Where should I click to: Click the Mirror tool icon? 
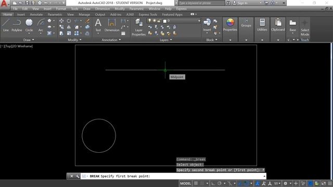(x=69, y=27)
